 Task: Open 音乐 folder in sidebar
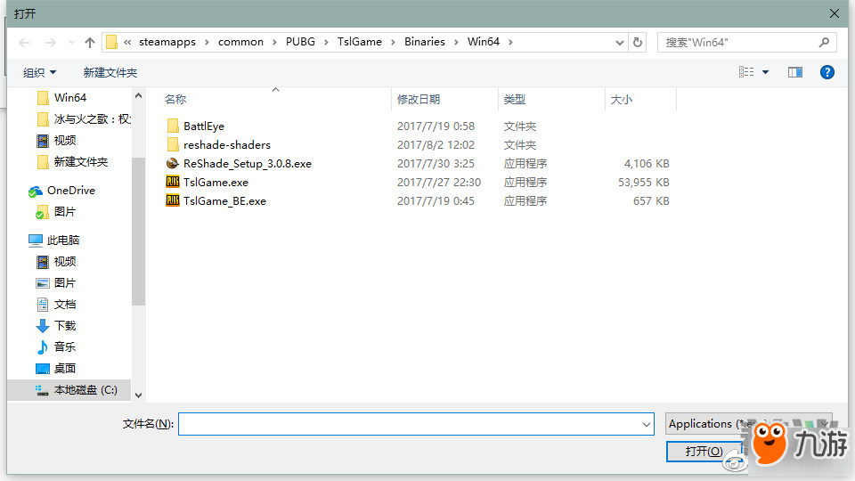56,346
